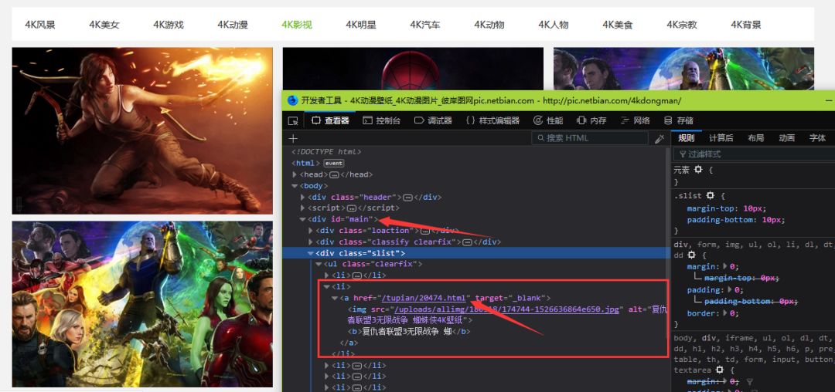The height and width of the screenshot is (392, 835).
Task: Click the ellipsis badge in the script node
Action: coord(351,208)
